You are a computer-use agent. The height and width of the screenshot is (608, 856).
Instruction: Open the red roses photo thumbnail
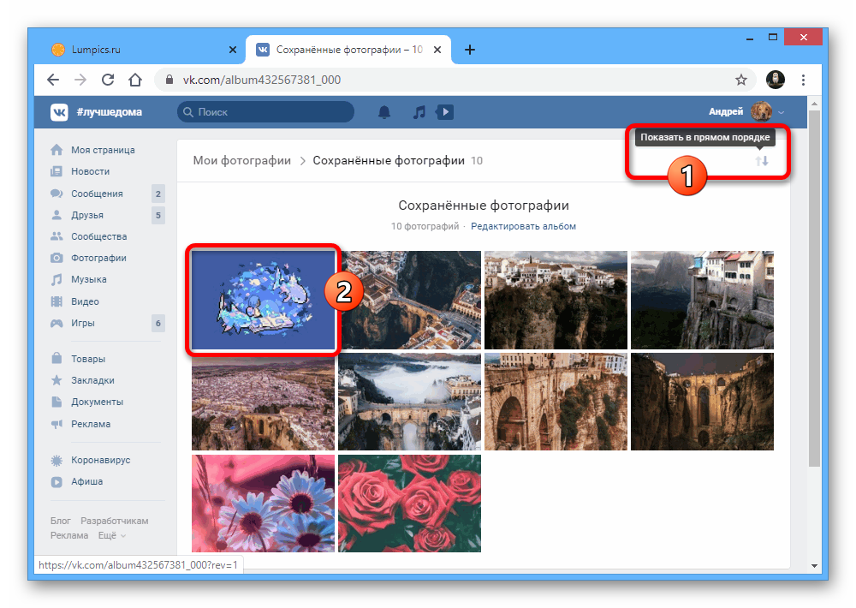(x=409, y=502)
